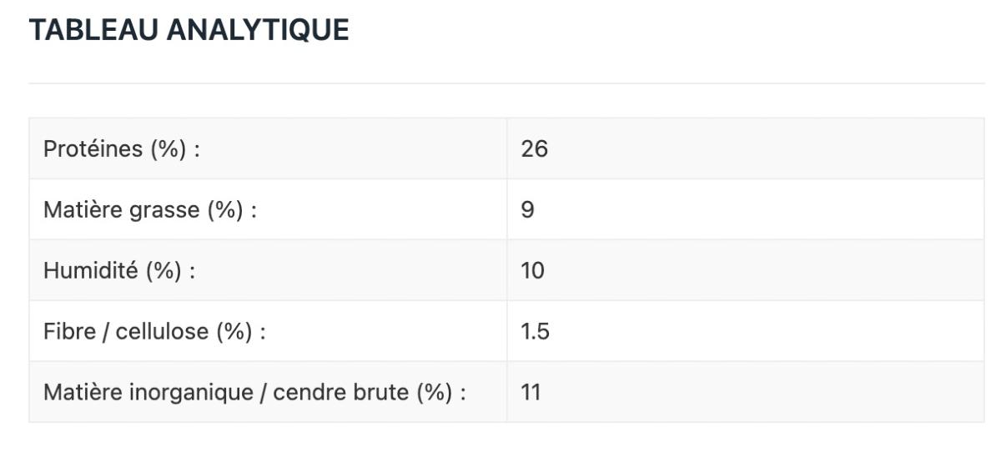Select the Protéines (%) label cell
Image resolution: width=1001 pixels, height=453 pixels.
[123, 149]
